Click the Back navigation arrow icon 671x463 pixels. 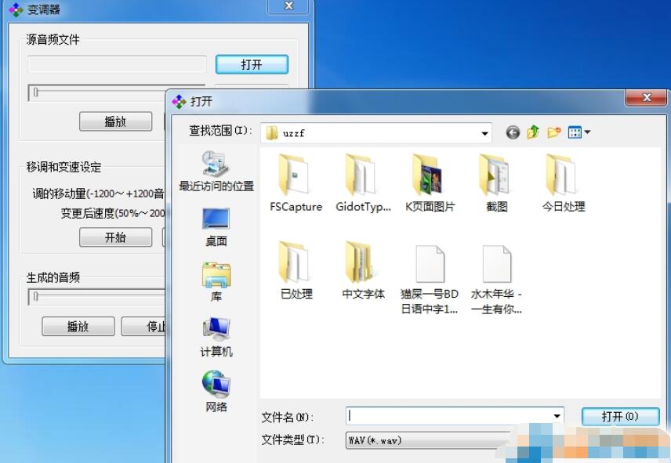pos(513,132)
